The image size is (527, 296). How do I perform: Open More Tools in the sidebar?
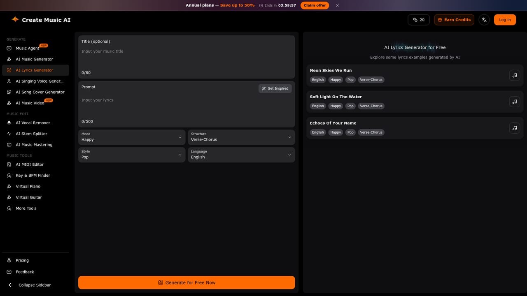pos(35,208)
